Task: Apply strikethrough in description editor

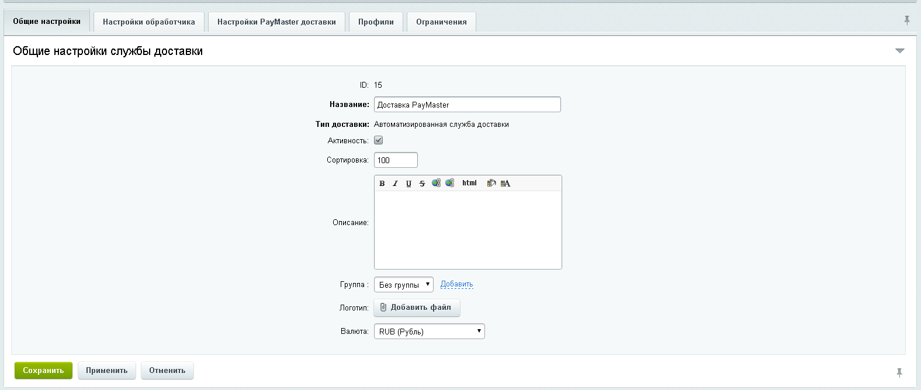Action: click(422, 184)
